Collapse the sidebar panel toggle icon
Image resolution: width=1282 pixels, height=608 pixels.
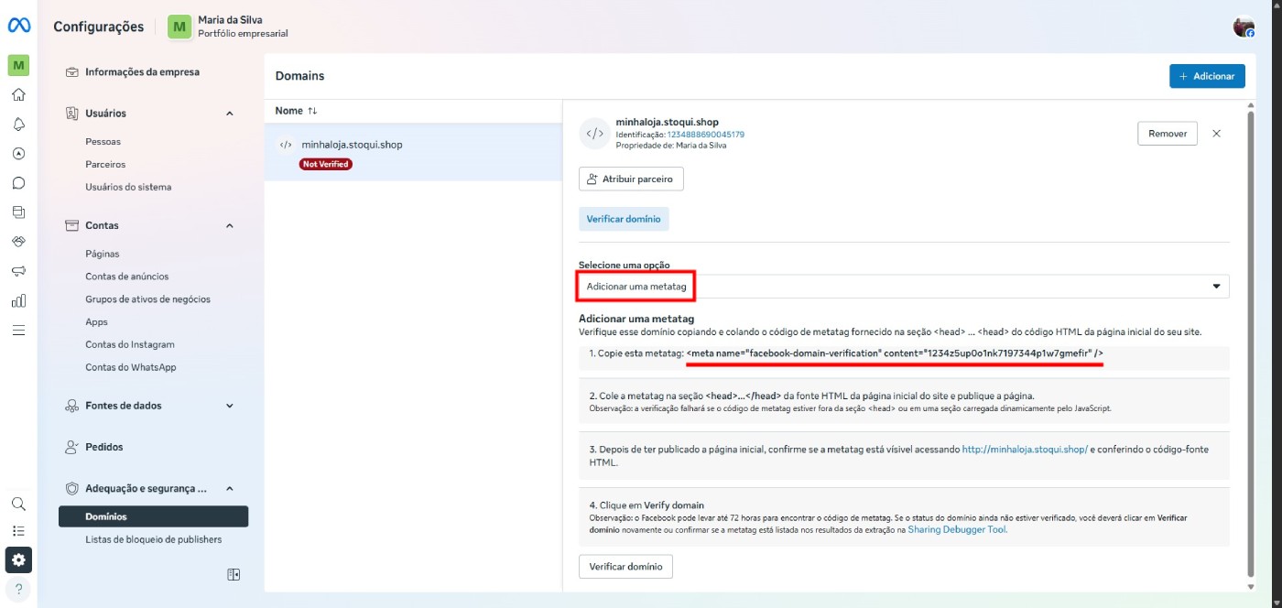(x=234, y=574)
